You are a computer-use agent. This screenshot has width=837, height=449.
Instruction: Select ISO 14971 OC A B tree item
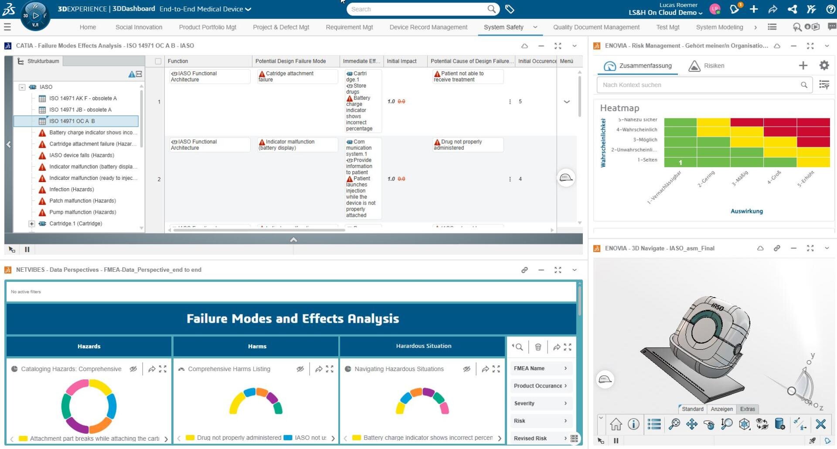[x=76, y=121]
